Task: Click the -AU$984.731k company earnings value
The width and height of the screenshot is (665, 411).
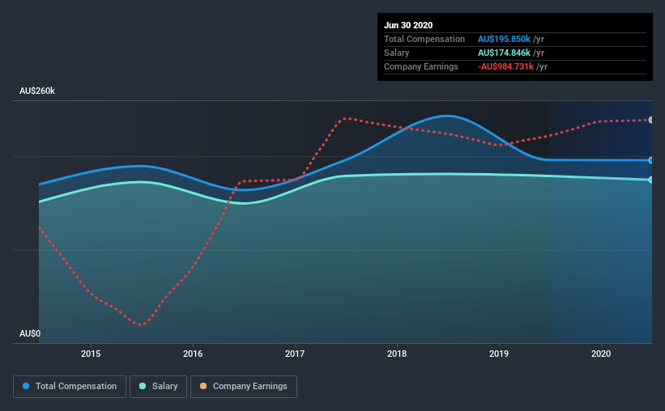Action: click(505, 66)
